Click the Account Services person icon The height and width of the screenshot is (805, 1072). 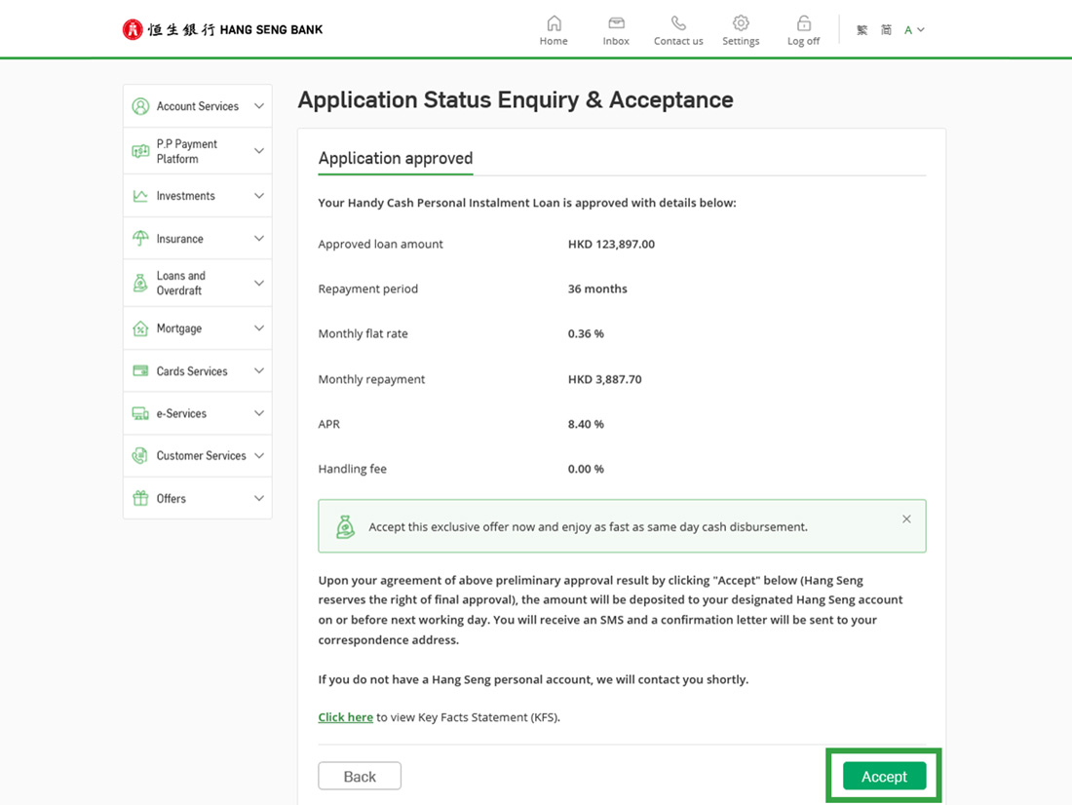141,106
